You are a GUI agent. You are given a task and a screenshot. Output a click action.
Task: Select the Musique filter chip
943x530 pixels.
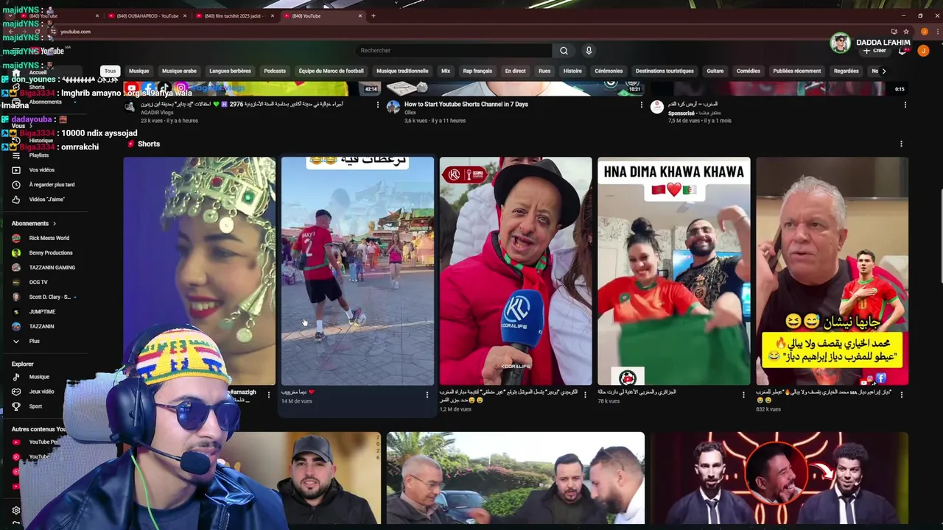pyautogui.click(x=139, y=71)
